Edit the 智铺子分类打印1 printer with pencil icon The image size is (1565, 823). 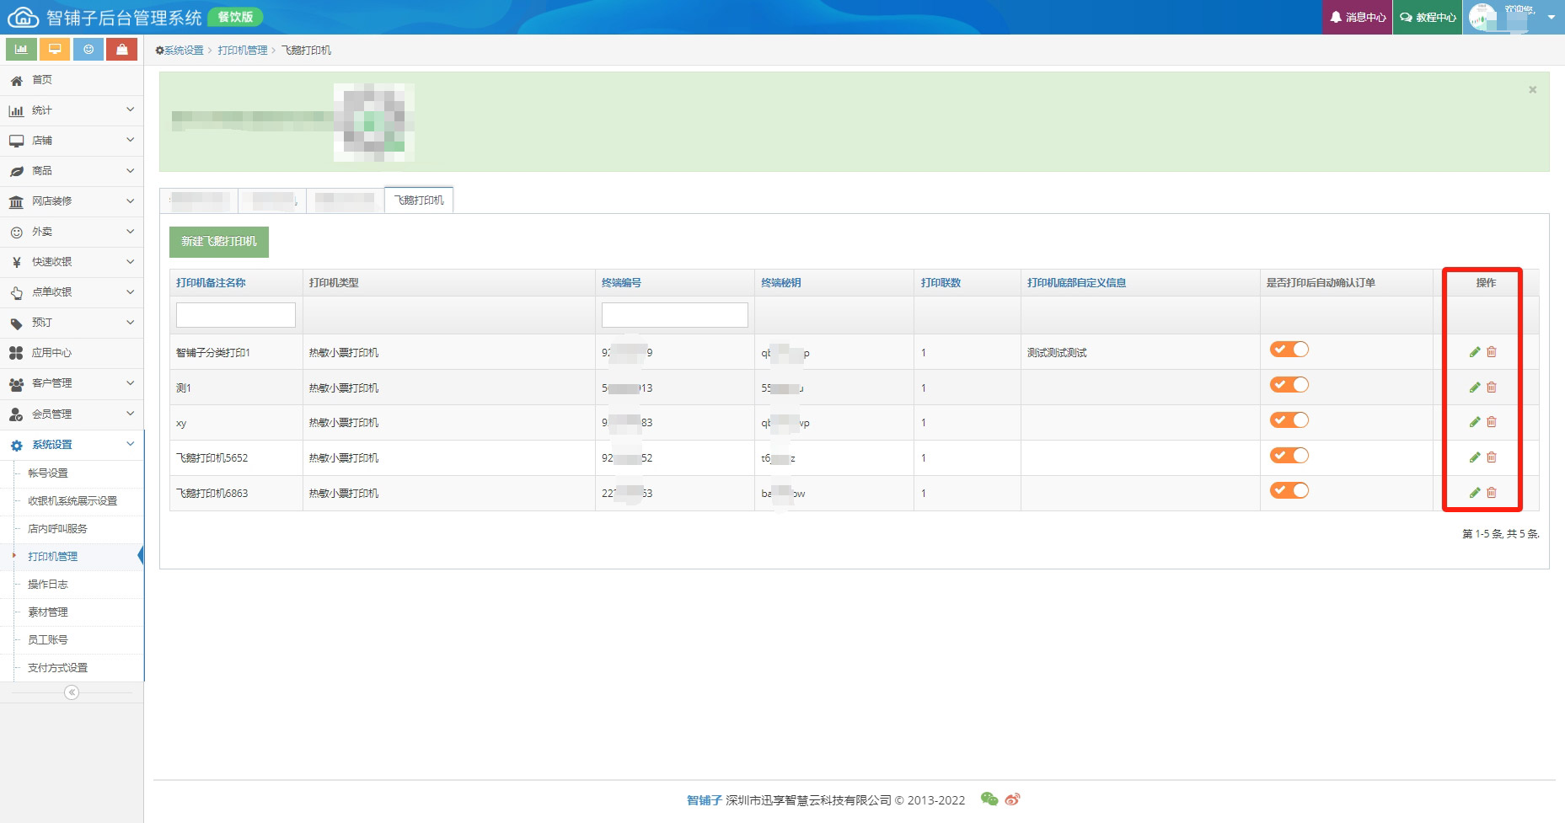tap(1475, 352)
